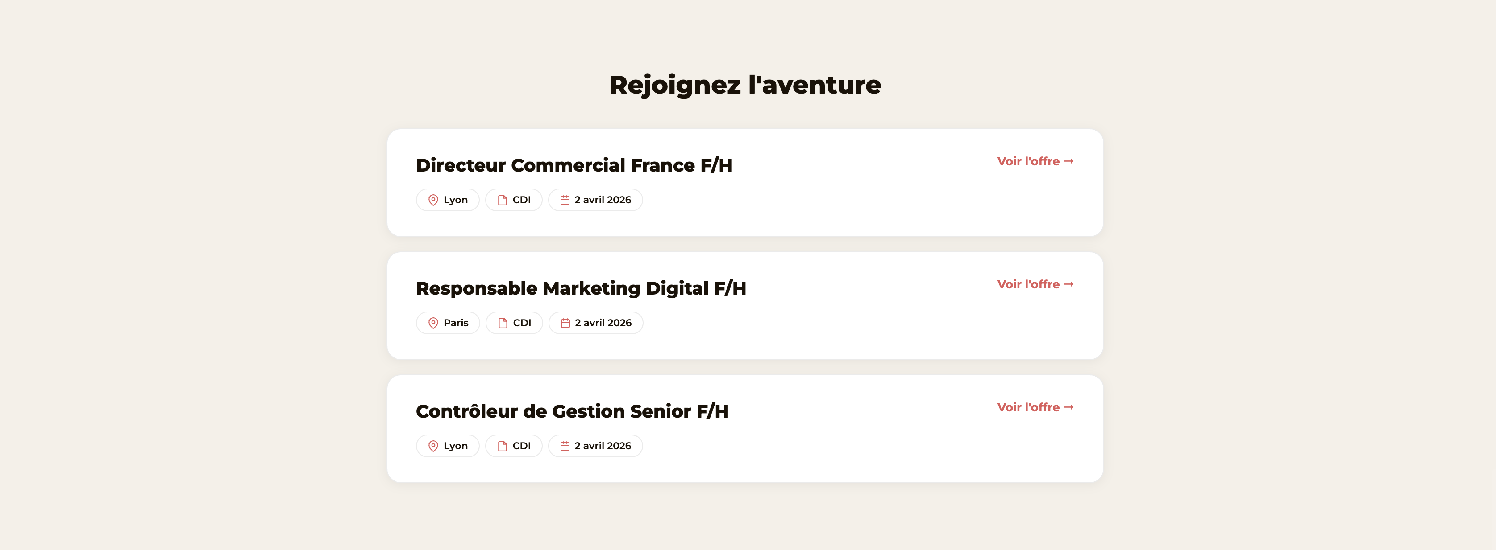Click the location pin icon on Directeur Commercial card

tap(432, 199)
